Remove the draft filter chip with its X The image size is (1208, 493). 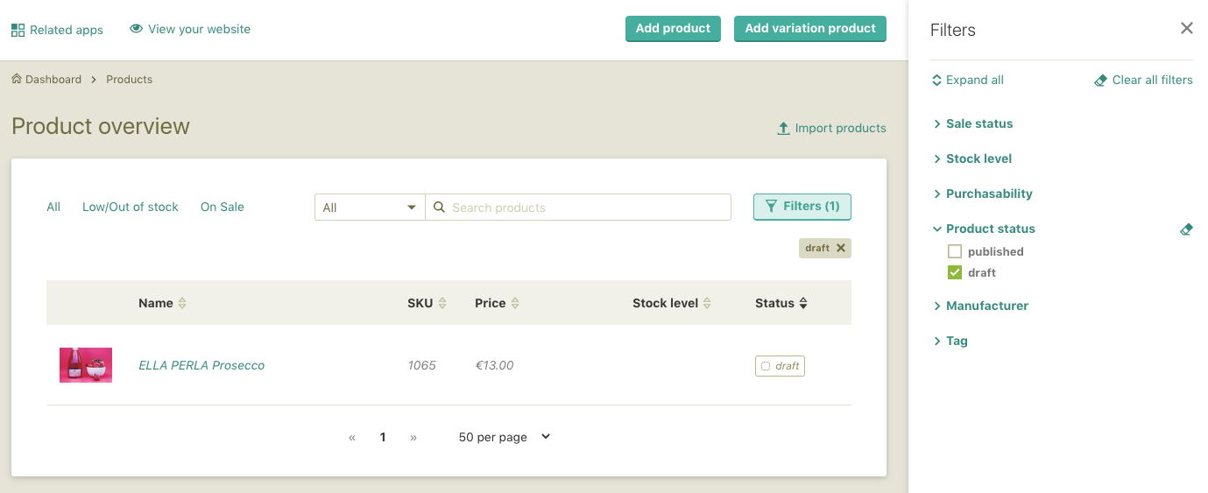point(841,248)
